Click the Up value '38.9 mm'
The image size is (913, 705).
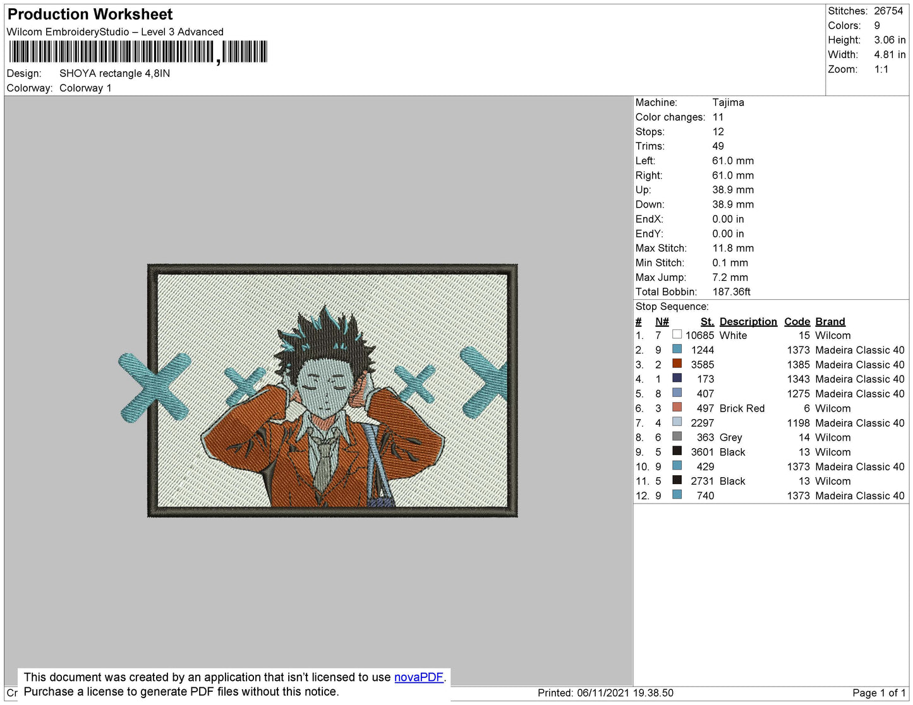pyautogui.click(x=733, y=189)
